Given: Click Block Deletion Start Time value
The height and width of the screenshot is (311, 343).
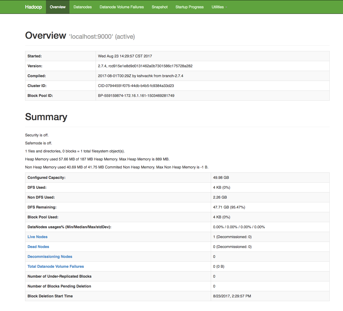Looking at the screenshot, I should coord(232,296).
